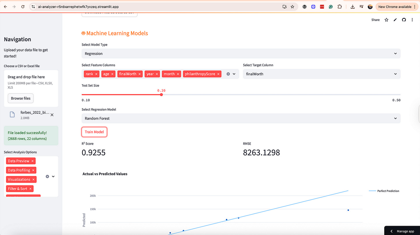Click the blue gear extension icon
The image size is (420, 235).
[x=313, y=7]
